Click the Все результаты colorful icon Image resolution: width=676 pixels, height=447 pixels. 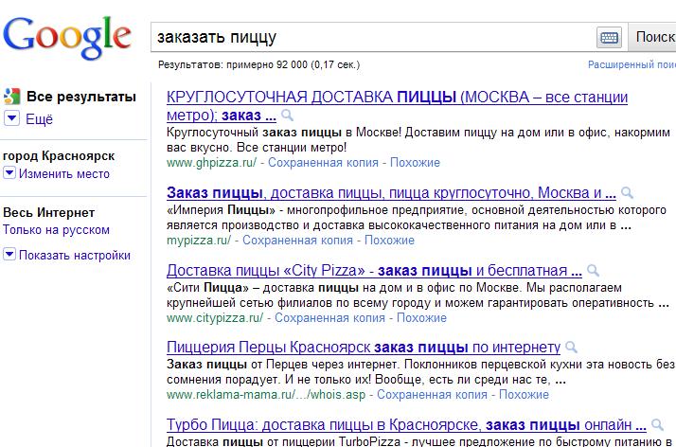(11, 97)
